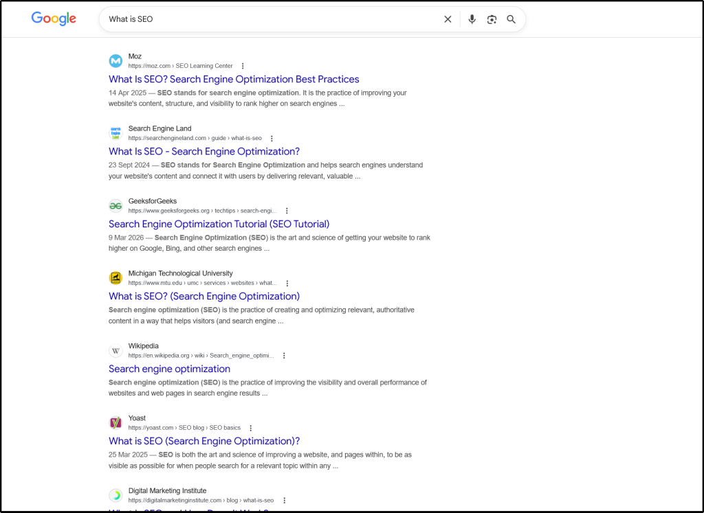Open Google Lens image search icon

point(492,19)
